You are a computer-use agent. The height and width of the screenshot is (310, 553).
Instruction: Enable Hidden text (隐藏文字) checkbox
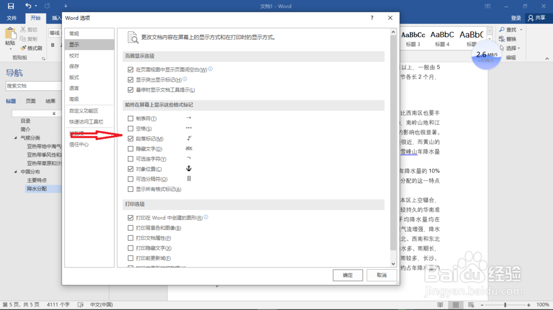tap(131, 149)
